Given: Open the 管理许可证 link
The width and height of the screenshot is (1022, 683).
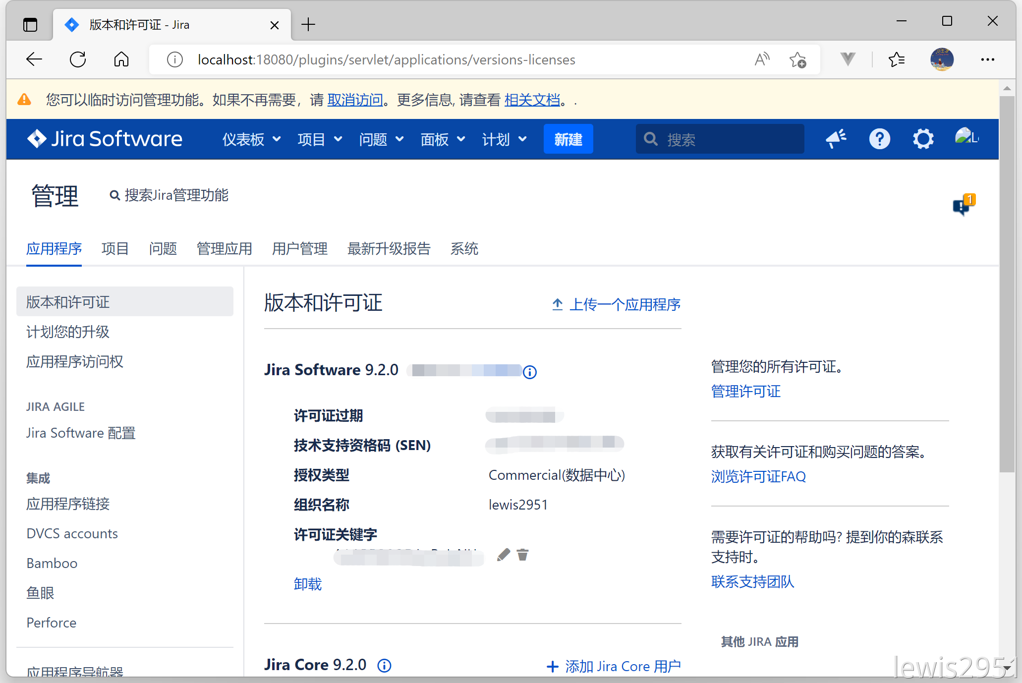Looking at the screenshot, I should coord(746,391).
